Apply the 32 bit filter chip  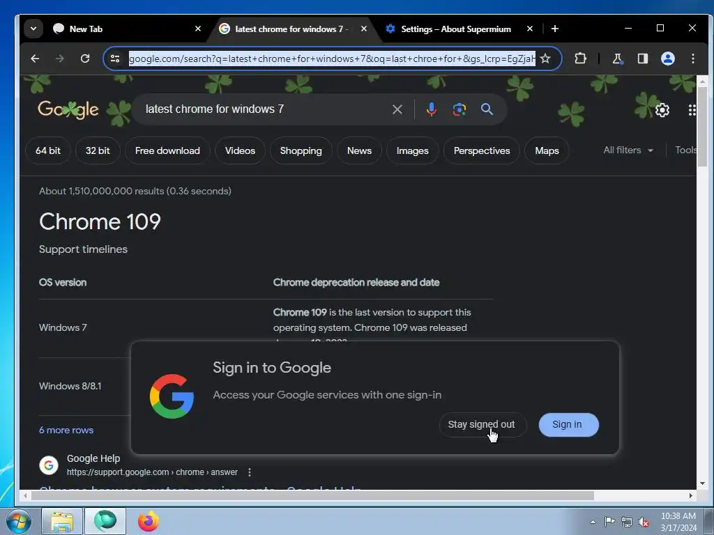(98, 150)
